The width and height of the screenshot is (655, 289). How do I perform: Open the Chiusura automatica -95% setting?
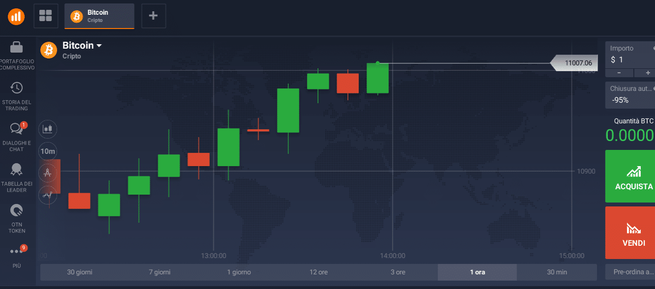point(630,95)
